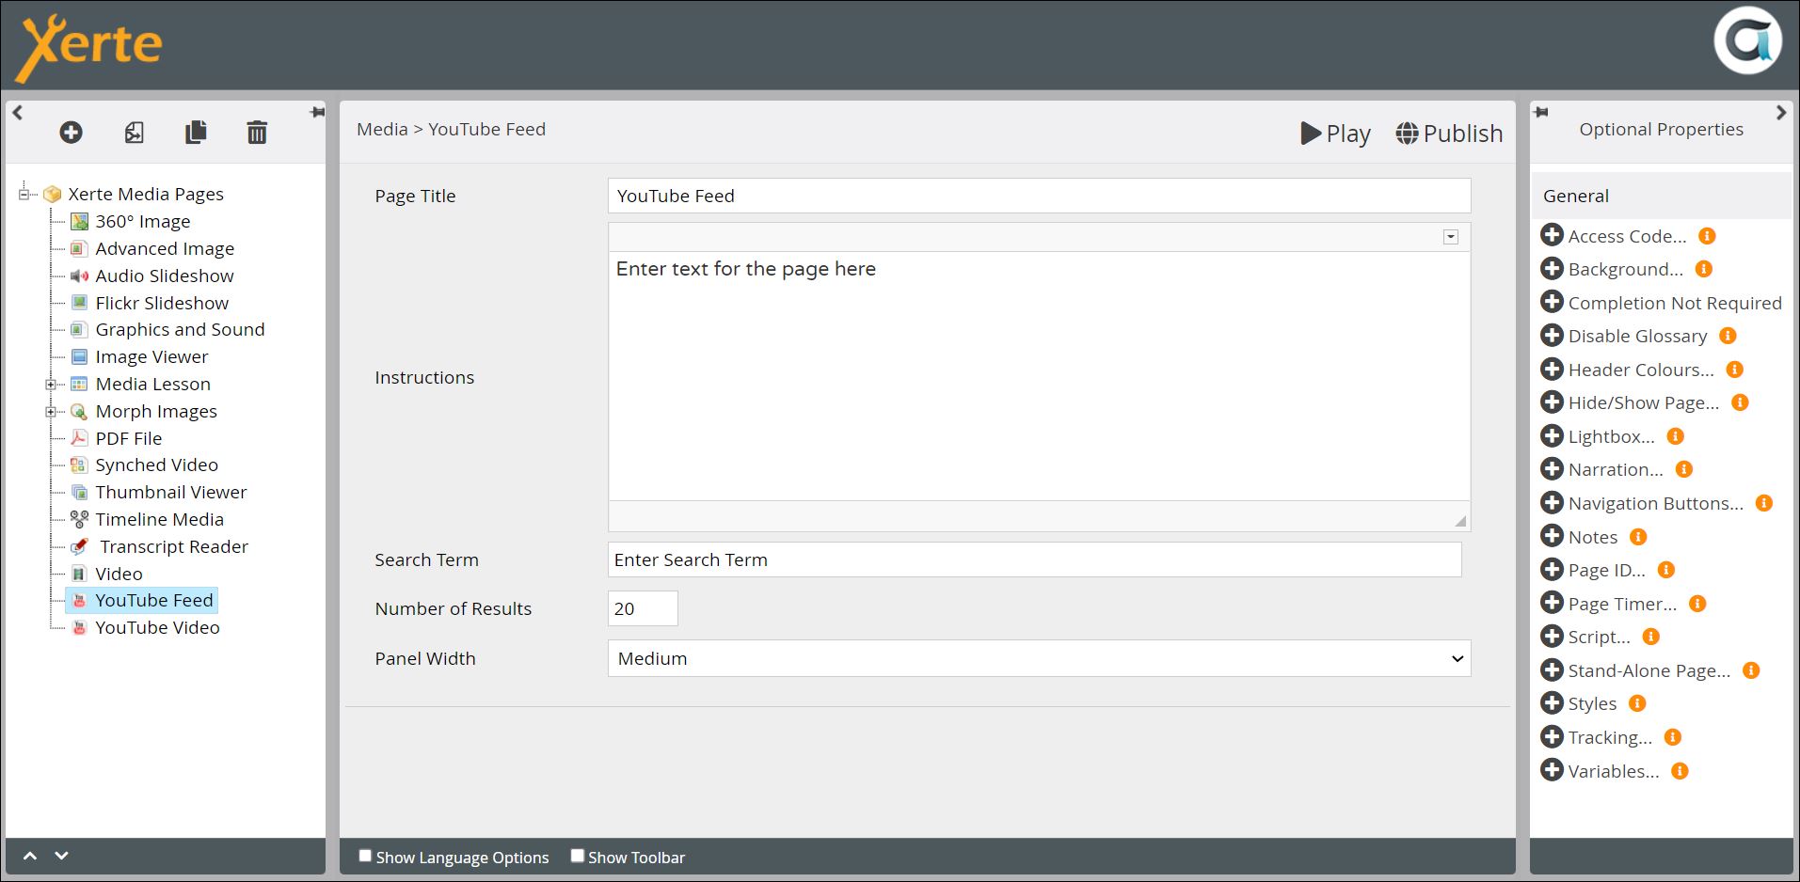This screenshot has height=882, width=1800.
Task: Open the Panel Width dropdown
Action: [x=1039, y=658]
